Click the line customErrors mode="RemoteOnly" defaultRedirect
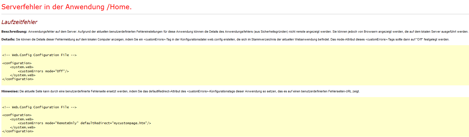The width and height of the screenshot is (469, 137). [84, 123]
